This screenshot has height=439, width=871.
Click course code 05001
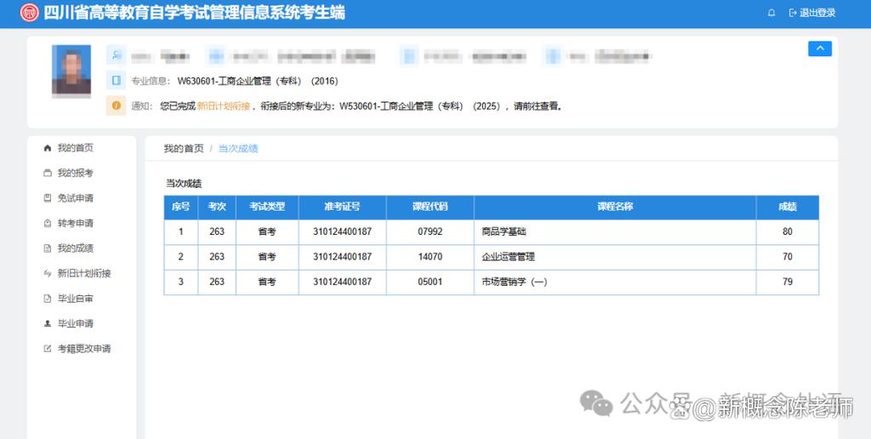pyautogui.click(x=430, y=282)
